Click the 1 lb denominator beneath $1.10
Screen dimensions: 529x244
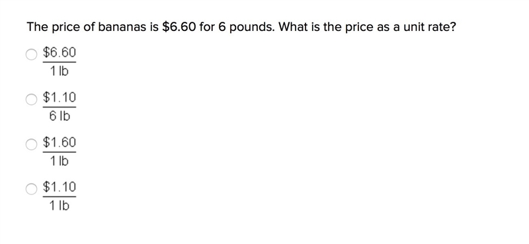point(60,206)
